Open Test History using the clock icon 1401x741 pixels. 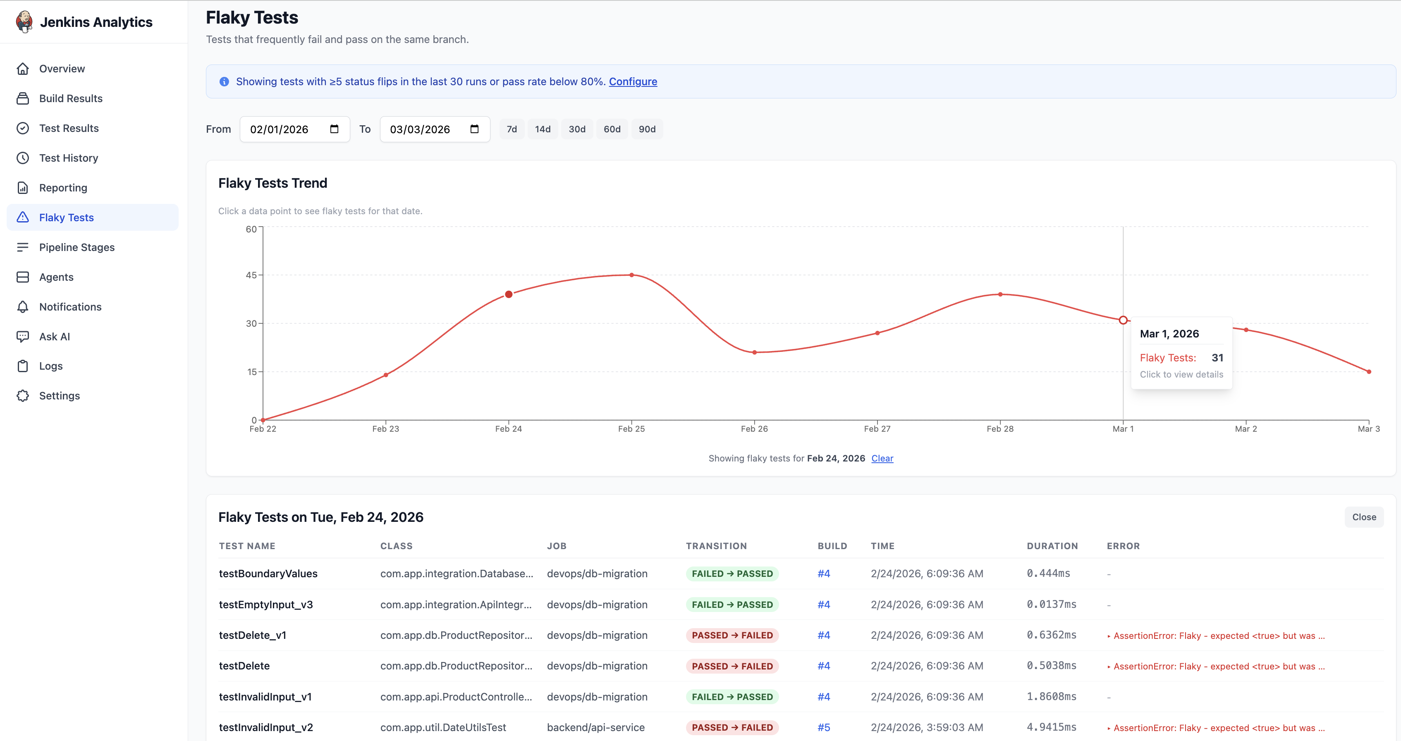23,158
